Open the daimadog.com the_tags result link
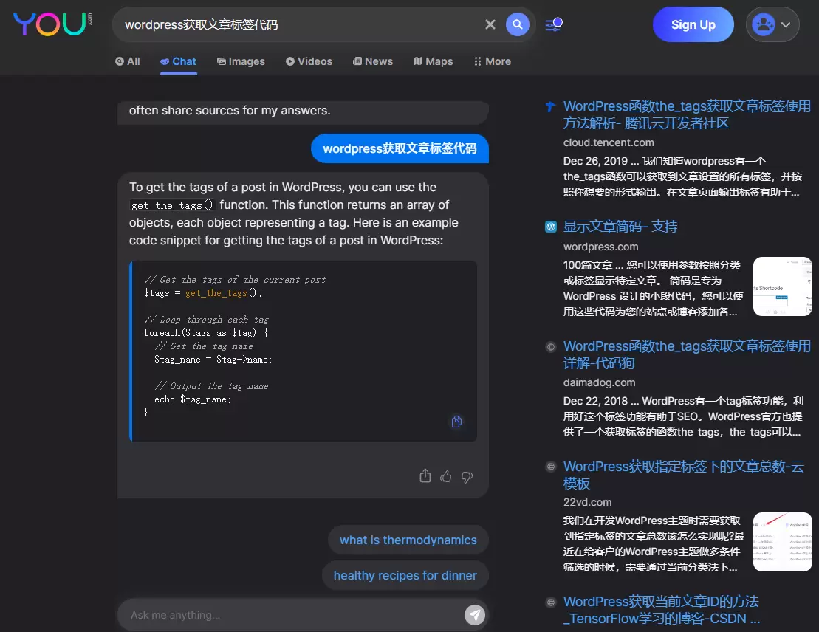This screenshot has height=632, width=819. 687,354
